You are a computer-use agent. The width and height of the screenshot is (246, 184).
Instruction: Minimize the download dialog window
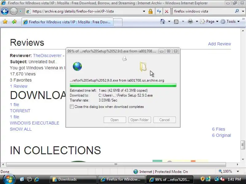coord(161,51)
